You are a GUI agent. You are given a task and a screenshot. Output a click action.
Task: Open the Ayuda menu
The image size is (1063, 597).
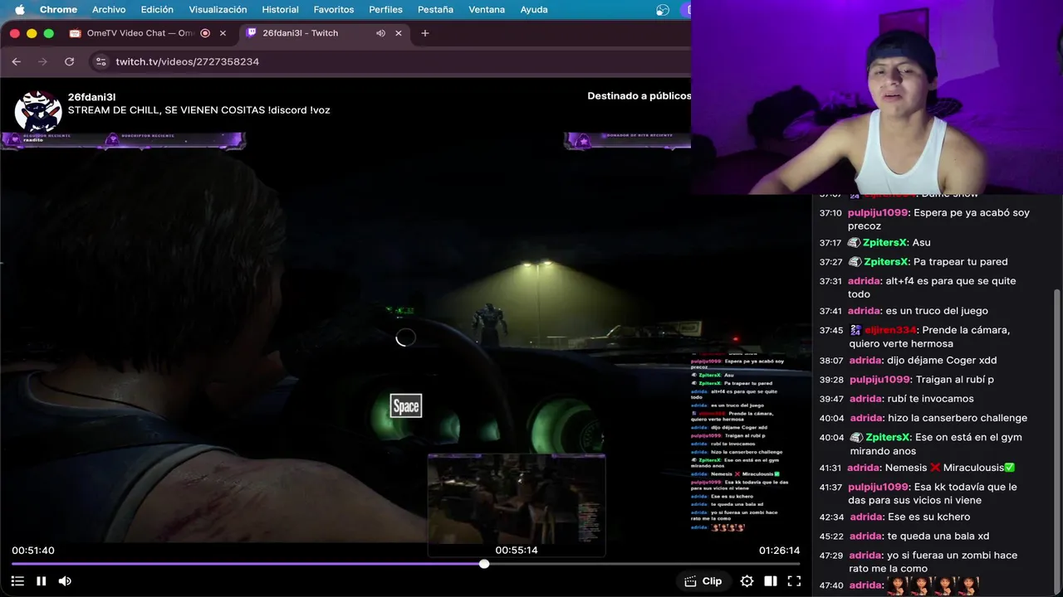(x=534, y=9)
